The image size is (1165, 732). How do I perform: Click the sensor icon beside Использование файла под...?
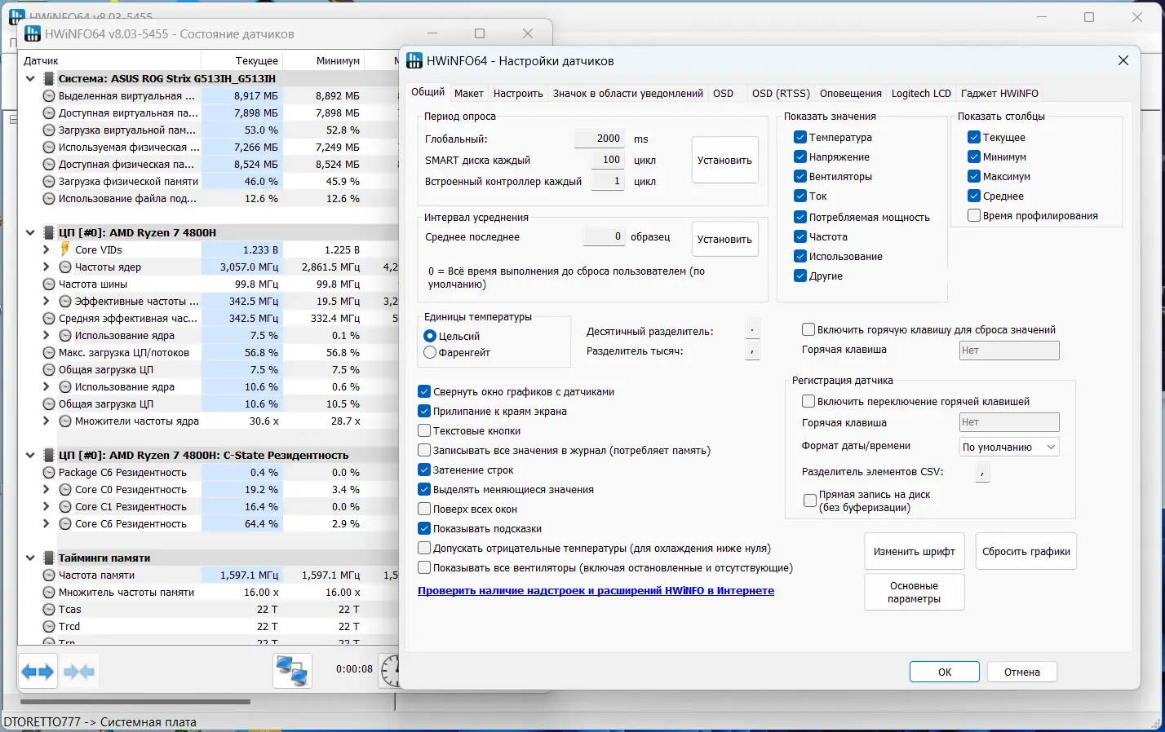pos(49,199)
